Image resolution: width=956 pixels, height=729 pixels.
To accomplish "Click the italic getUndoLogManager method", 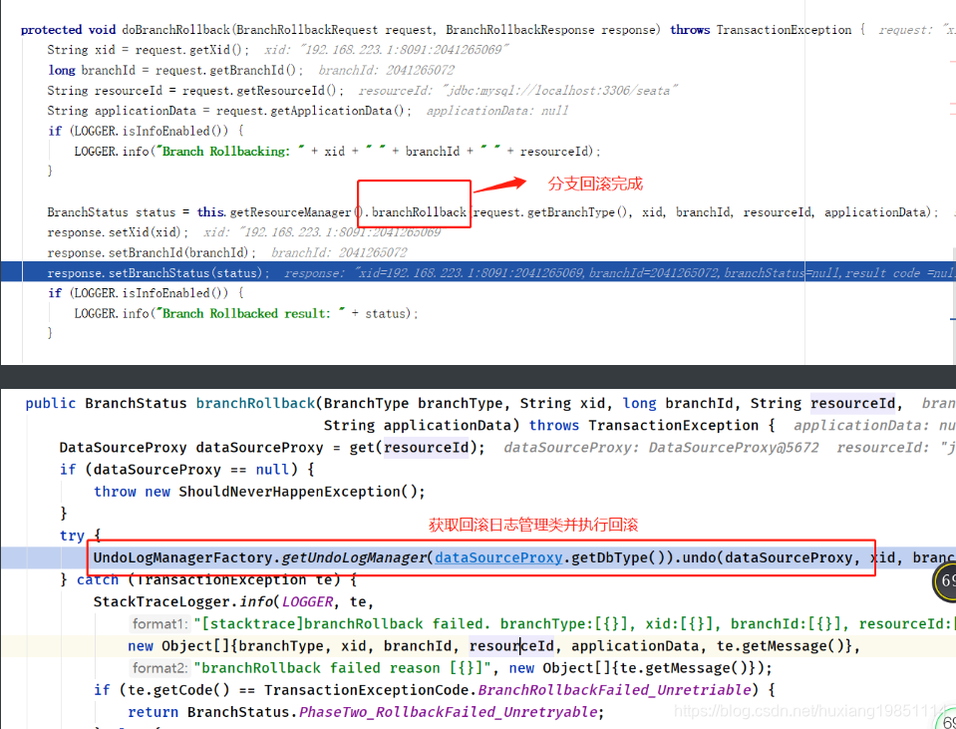I will click(x=354, y=556).
